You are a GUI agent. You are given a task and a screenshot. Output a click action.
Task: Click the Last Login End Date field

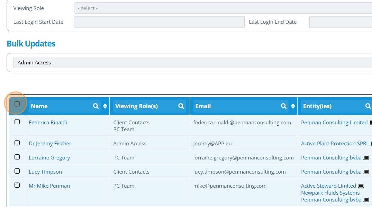pyautogui.click(x=341, y=22)
